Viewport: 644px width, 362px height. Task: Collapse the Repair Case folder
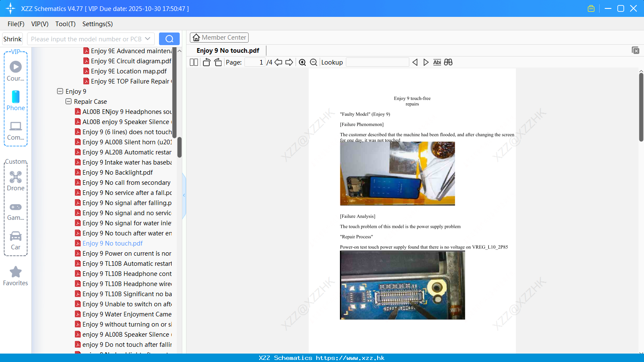69,101
